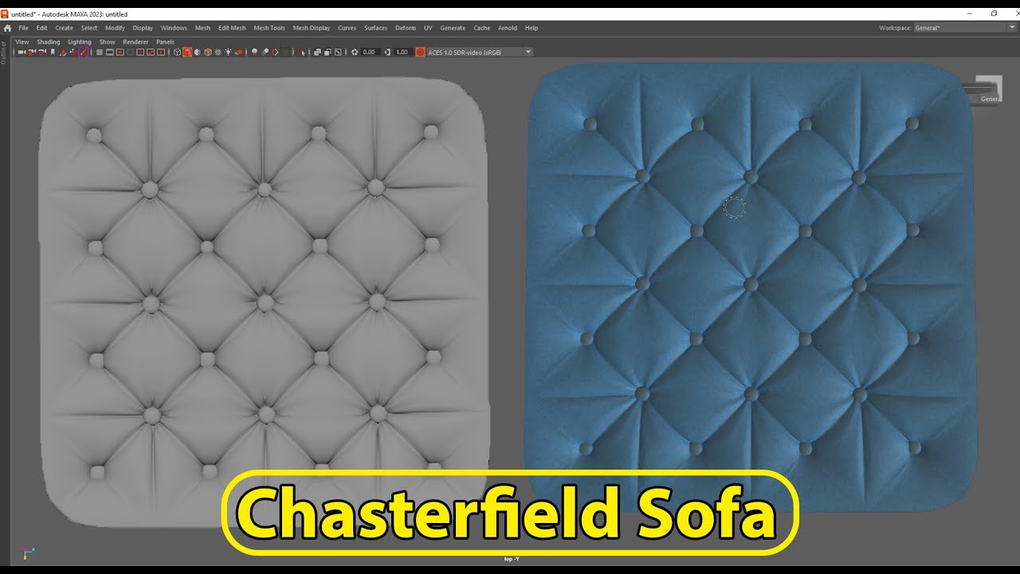Click the Multisample Anti-aliasing icon
The height and width of the screenshot is (574, 1020).
(x=275, y=52)
